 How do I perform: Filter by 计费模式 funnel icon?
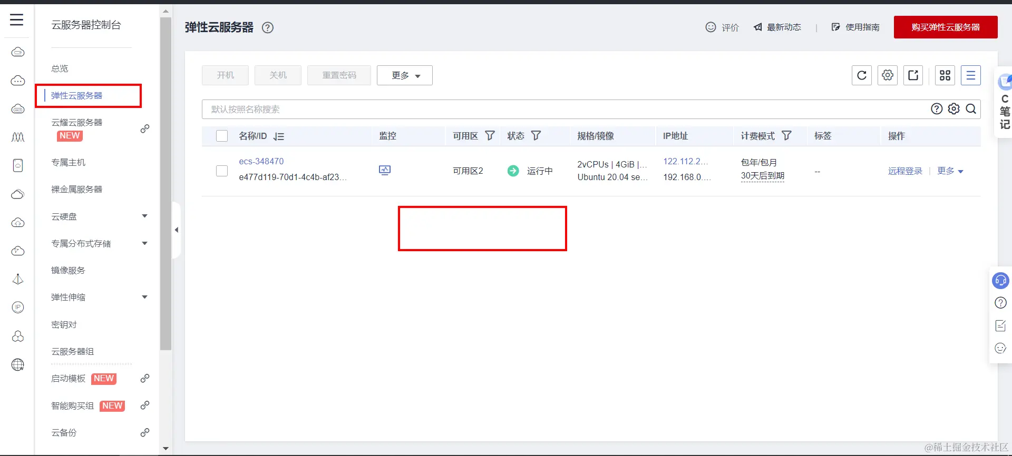(786, 136)
